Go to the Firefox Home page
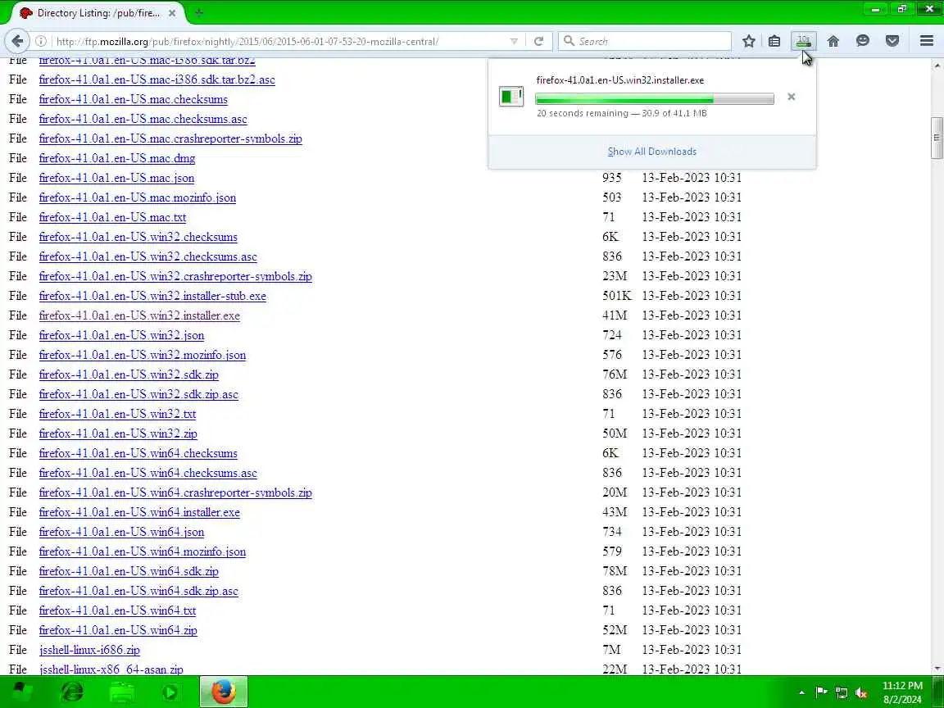 [833, 41]
